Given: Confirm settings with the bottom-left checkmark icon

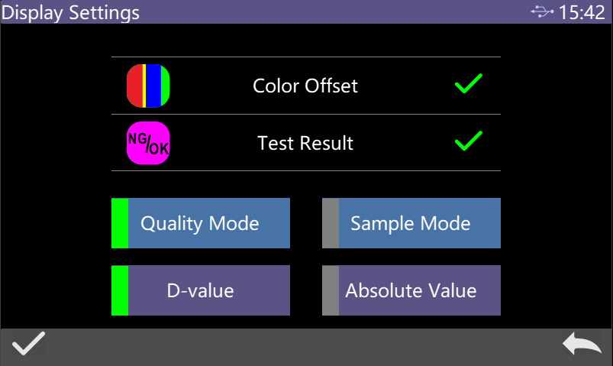Looking at the screenshot, I should [x=27, y=345].
